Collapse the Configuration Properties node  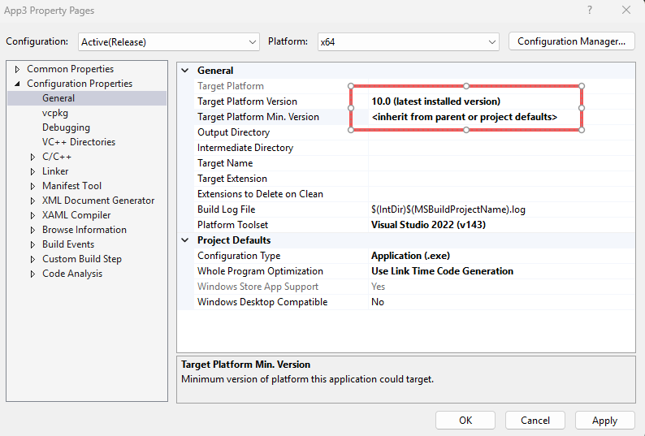point(18,84)
